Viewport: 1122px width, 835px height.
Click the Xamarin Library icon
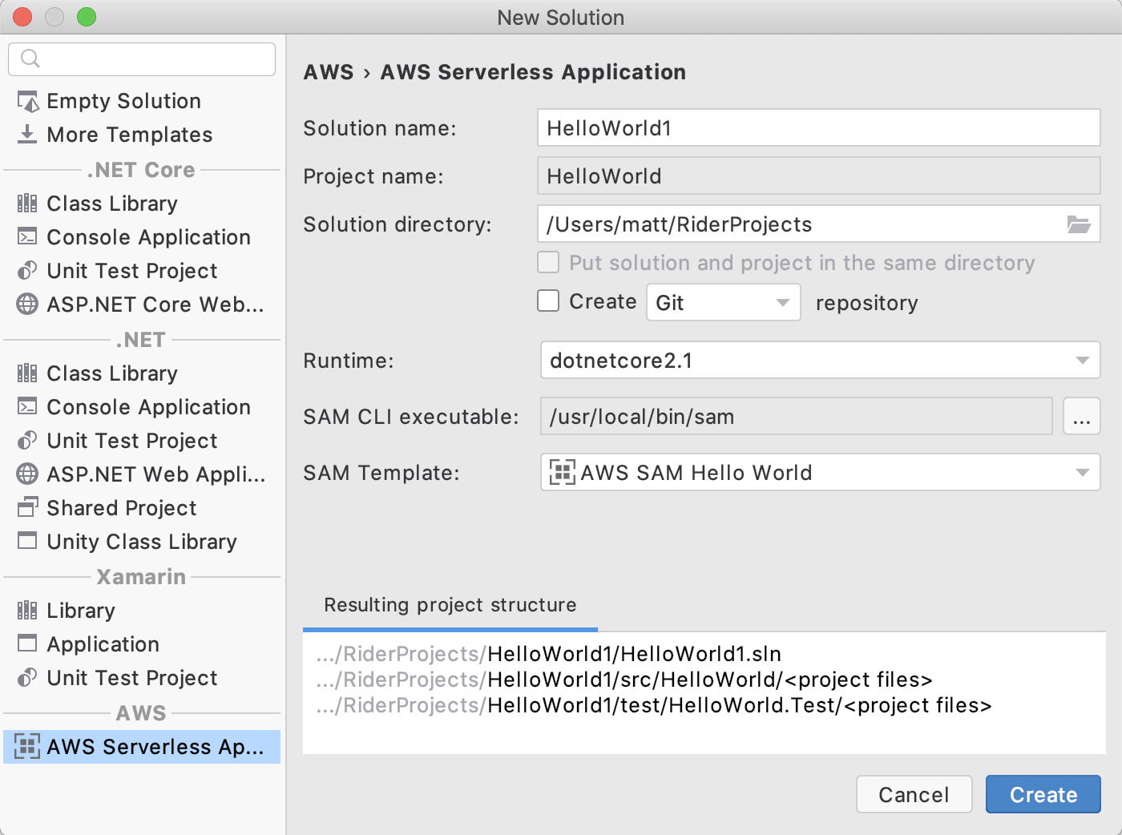tap(27, 611)
